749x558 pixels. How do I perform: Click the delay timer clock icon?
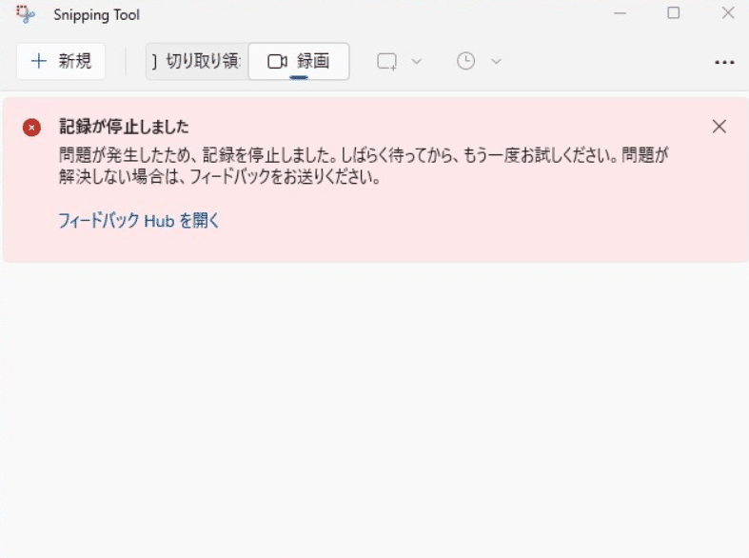(465, 61)
